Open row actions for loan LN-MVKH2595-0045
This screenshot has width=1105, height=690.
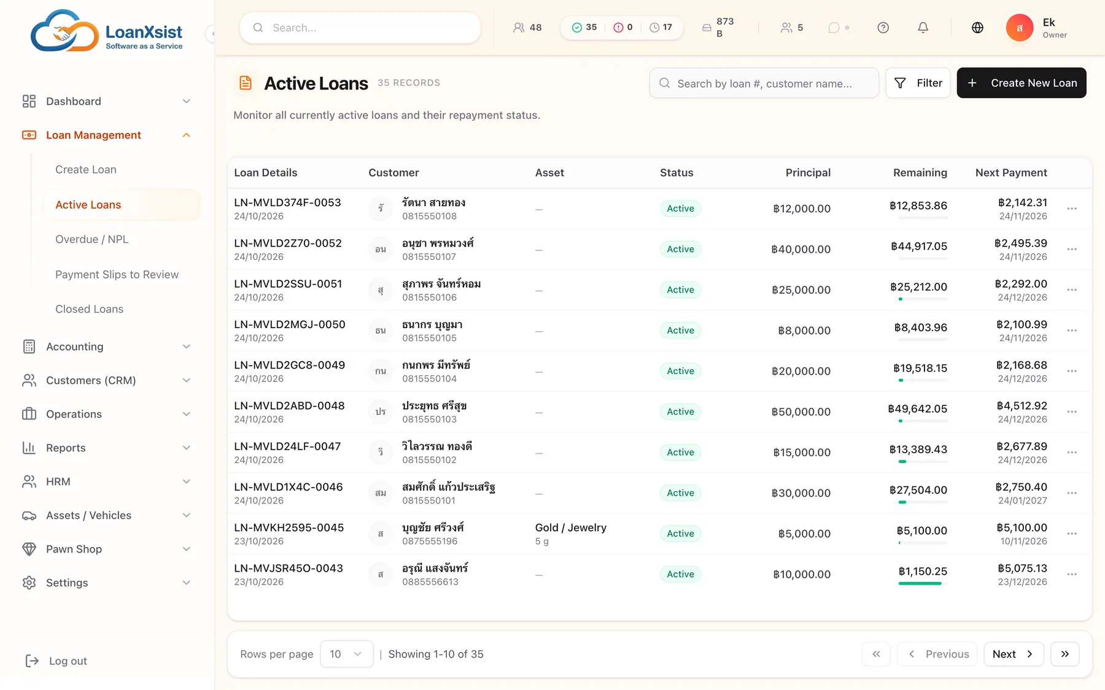coord(1072,534)
